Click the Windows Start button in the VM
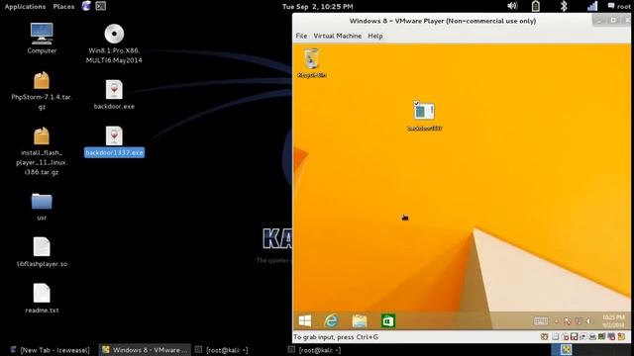The width and height of the screenshot is (634, 356). point(305,320)
